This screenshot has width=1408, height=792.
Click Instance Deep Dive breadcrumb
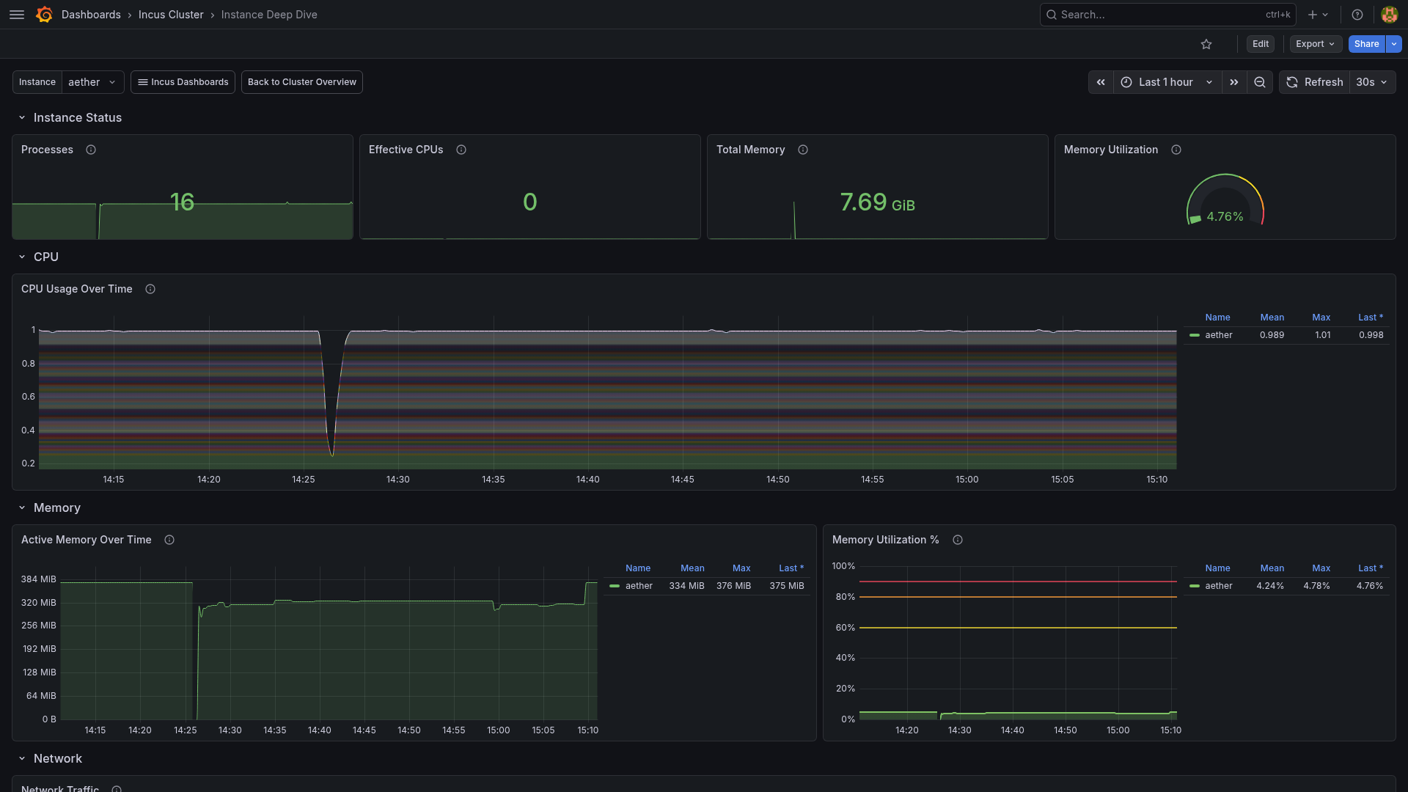[x=269, y=15]
